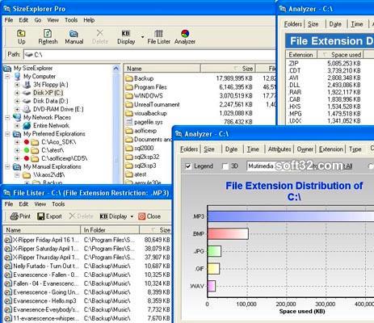
Task: Open the View menu in File Lister
Action: tap(40, 204)
